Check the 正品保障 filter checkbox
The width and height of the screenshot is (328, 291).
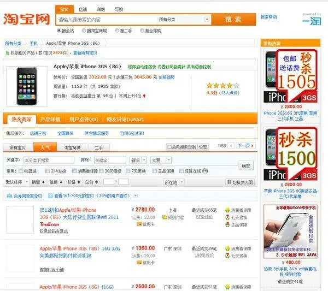pos(155,171)
